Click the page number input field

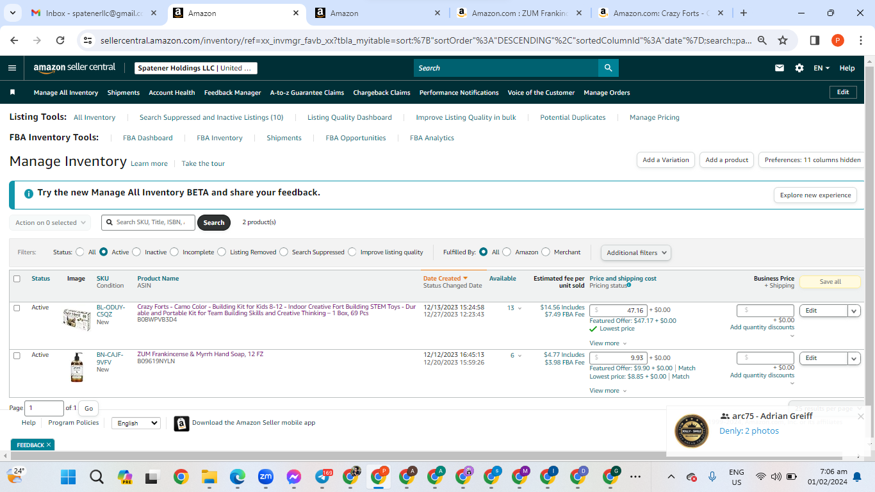(45, 408)
